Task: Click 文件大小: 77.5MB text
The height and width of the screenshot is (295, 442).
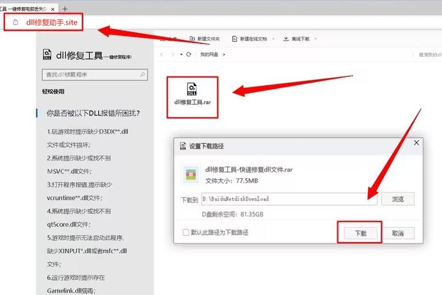Action: point(232,181)
